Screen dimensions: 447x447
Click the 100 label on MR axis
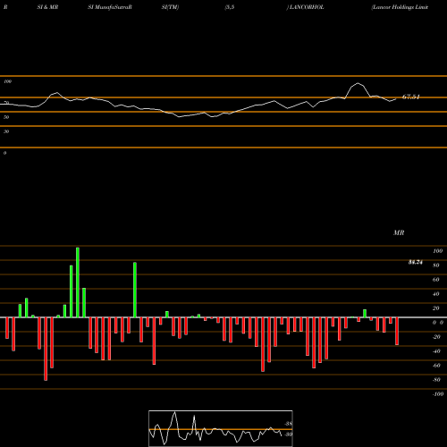point(437,251)
